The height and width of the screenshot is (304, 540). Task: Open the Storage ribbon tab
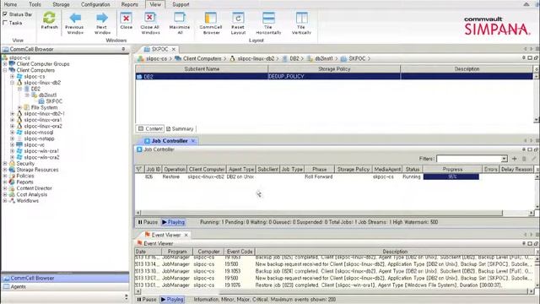click(61, 4)
